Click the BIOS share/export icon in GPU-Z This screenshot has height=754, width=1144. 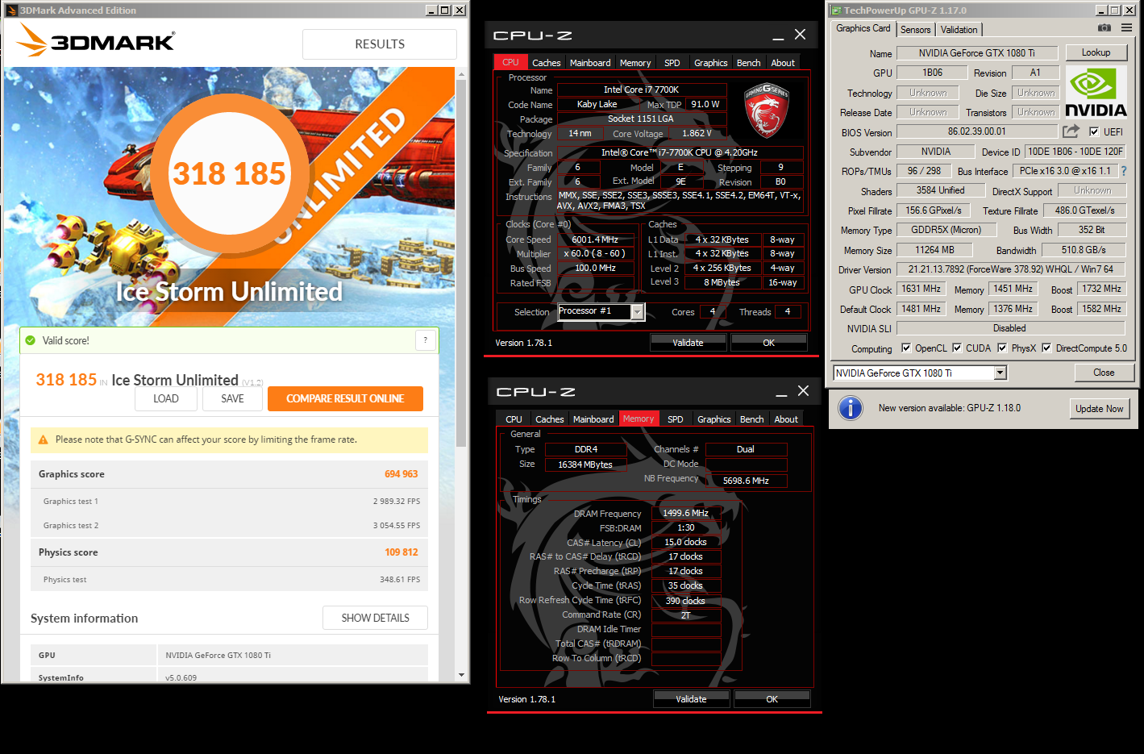[1071, 131]
